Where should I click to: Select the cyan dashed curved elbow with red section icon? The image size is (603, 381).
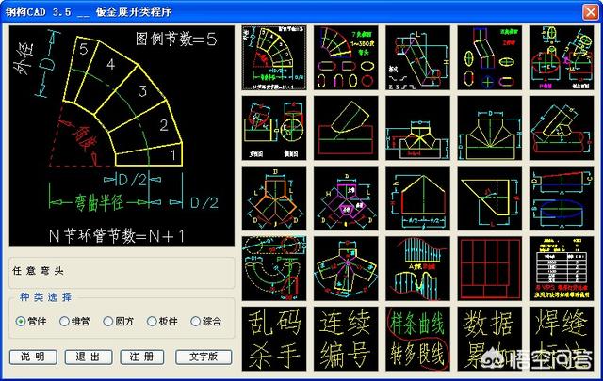[274, 268]
